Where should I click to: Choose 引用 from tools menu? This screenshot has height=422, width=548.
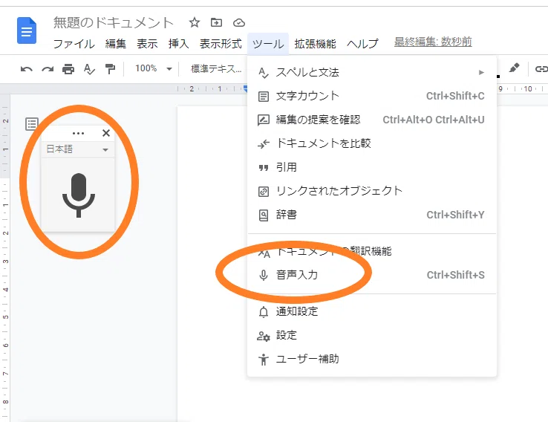(372, 167)
